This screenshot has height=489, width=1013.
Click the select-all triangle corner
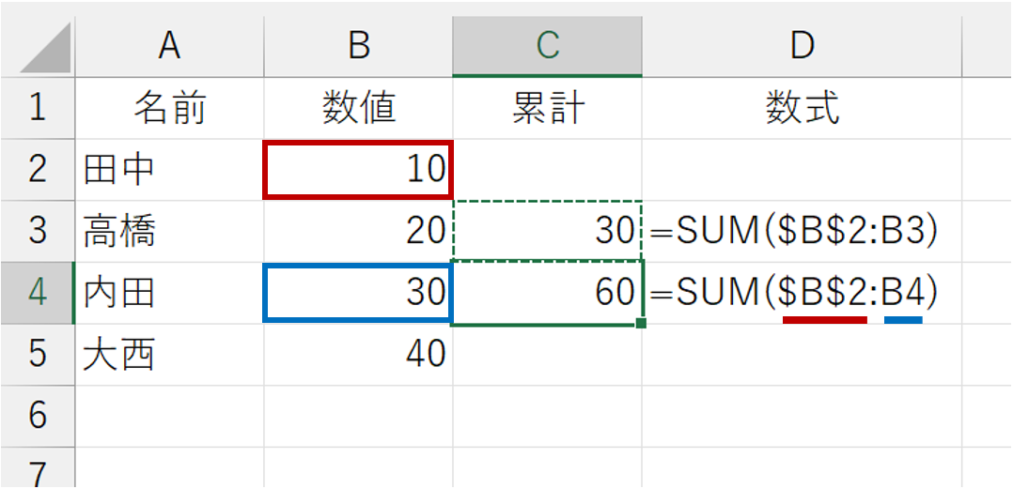tap(45, 49)
